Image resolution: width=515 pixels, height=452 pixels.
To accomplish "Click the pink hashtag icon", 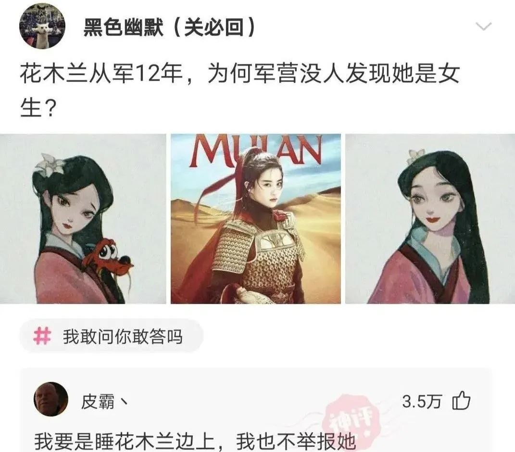I will pyautogui.click(x=42, y=336).
